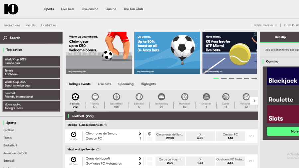Screen dimensions: 299x168
Task: Open the Handball sport icon
Action: point(185,97)
